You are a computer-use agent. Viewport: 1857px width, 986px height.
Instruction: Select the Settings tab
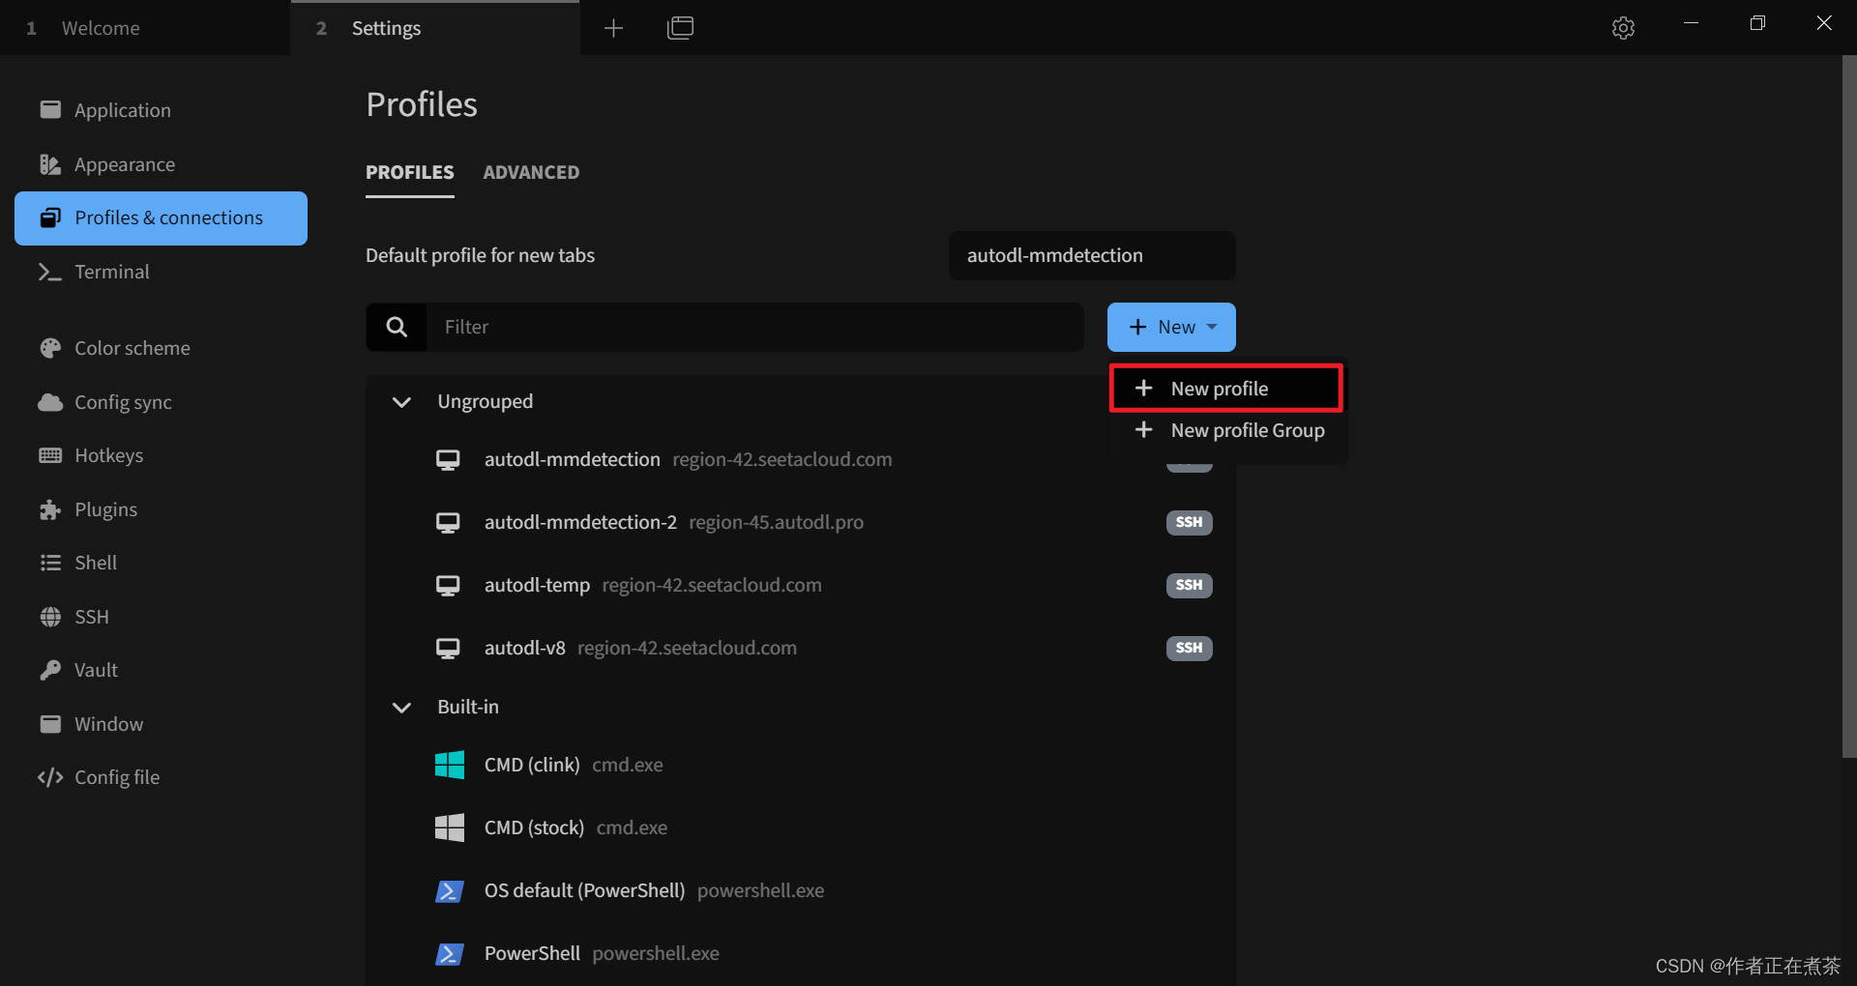point(435,28)
